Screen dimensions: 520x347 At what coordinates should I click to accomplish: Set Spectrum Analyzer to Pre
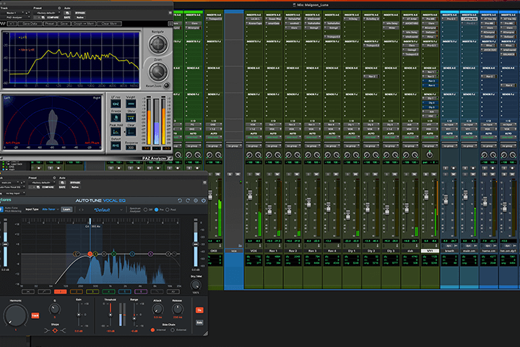click(157, 210)
